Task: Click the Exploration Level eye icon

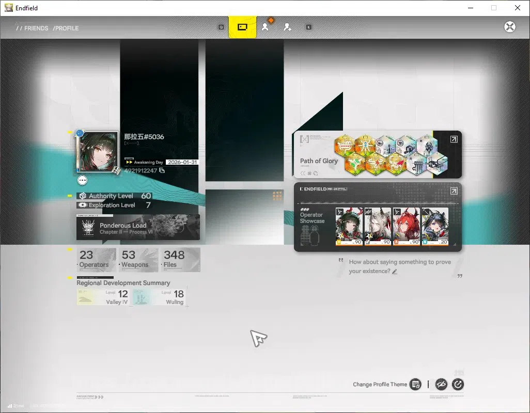Action: tap(83, 205)
